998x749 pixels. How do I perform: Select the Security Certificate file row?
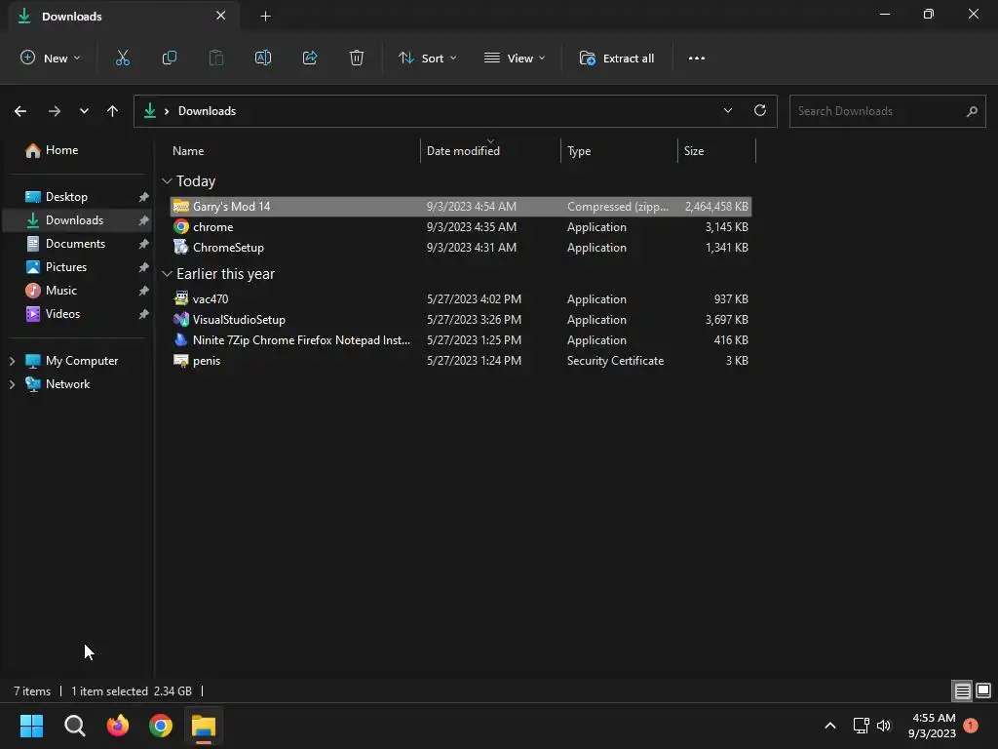461,361
